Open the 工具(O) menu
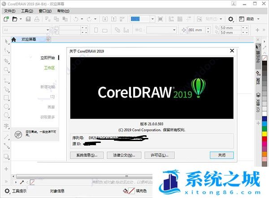Viewport: 269px width, 198px height. pyautogui.click(x=27, y=11)
